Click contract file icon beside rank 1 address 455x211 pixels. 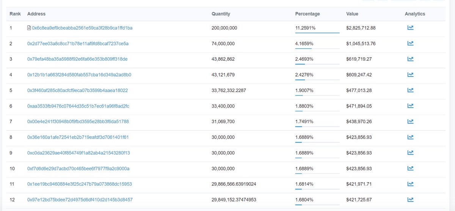29,28
